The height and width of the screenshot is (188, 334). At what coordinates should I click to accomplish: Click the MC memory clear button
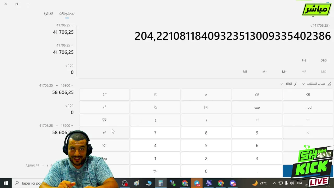(324, 72)
